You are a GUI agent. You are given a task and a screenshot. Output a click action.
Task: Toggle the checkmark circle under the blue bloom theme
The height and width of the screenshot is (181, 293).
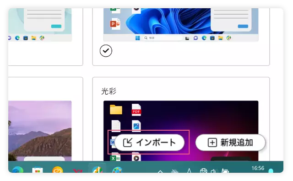[x=106, y=51]
